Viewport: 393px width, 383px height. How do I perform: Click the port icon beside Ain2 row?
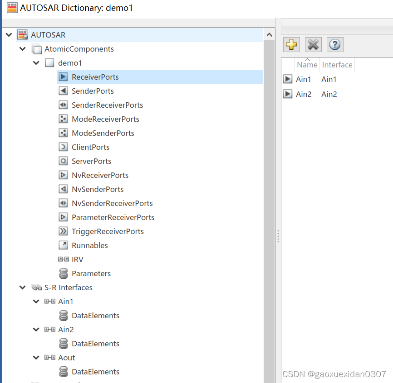point(288,94)
